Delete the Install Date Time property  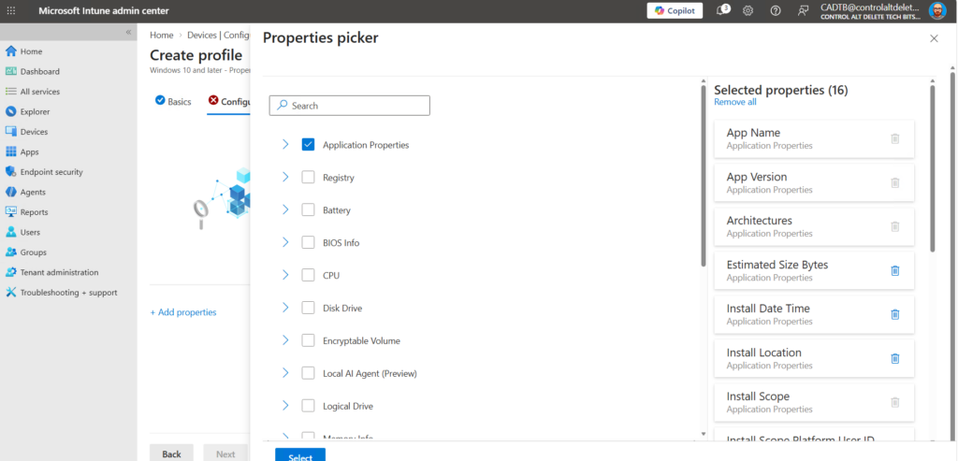coord(895,314)
